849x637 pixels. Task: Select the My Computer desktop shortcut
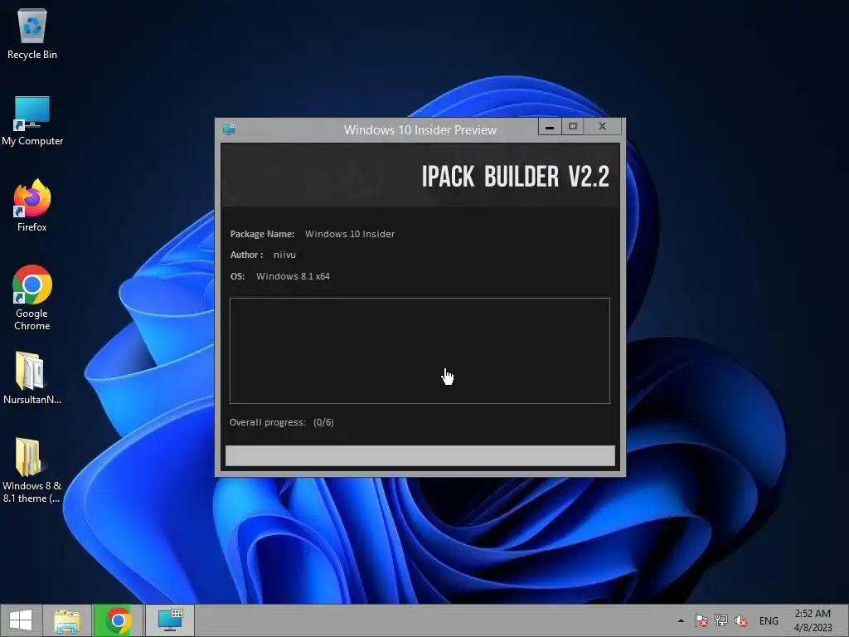click(32, 121)
